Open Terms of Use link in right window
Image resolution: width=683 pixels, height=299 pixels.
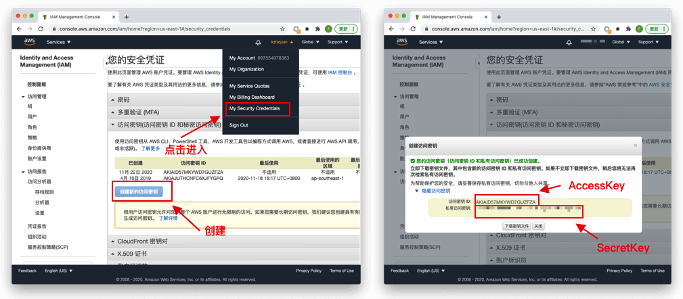pyautogui.click(x=652, y=271)
